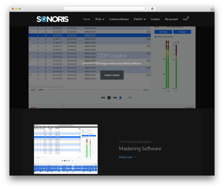Click the 'Complete DDP image creation' caption
The width and height of the screenshot is (224, 189).
(x=112, y=63)
